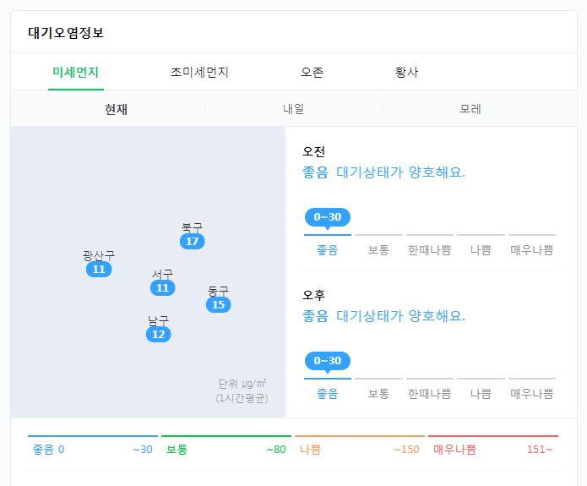Open the 초미세먼지 tab

point(199,72)
